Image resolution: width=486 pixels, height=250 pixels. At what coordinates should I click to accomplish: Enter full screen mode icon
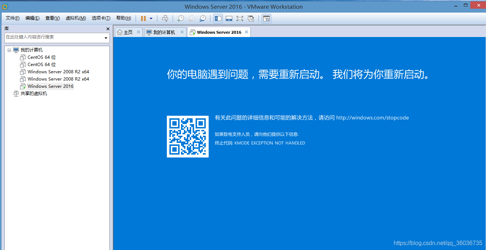(240, 18)
